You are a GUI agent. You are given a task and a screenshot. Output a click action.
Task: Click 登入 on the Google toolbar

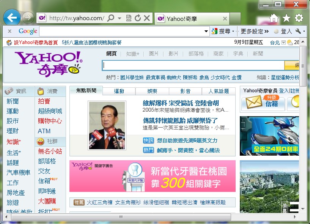tap(283, 31)
